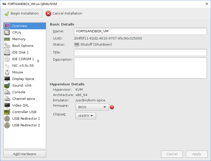211x161 pixels.
Task: Open the Controller USB entry
Action: 25,112
